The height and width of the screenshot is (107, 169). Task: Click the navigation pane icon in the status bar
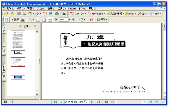(5, 102)
